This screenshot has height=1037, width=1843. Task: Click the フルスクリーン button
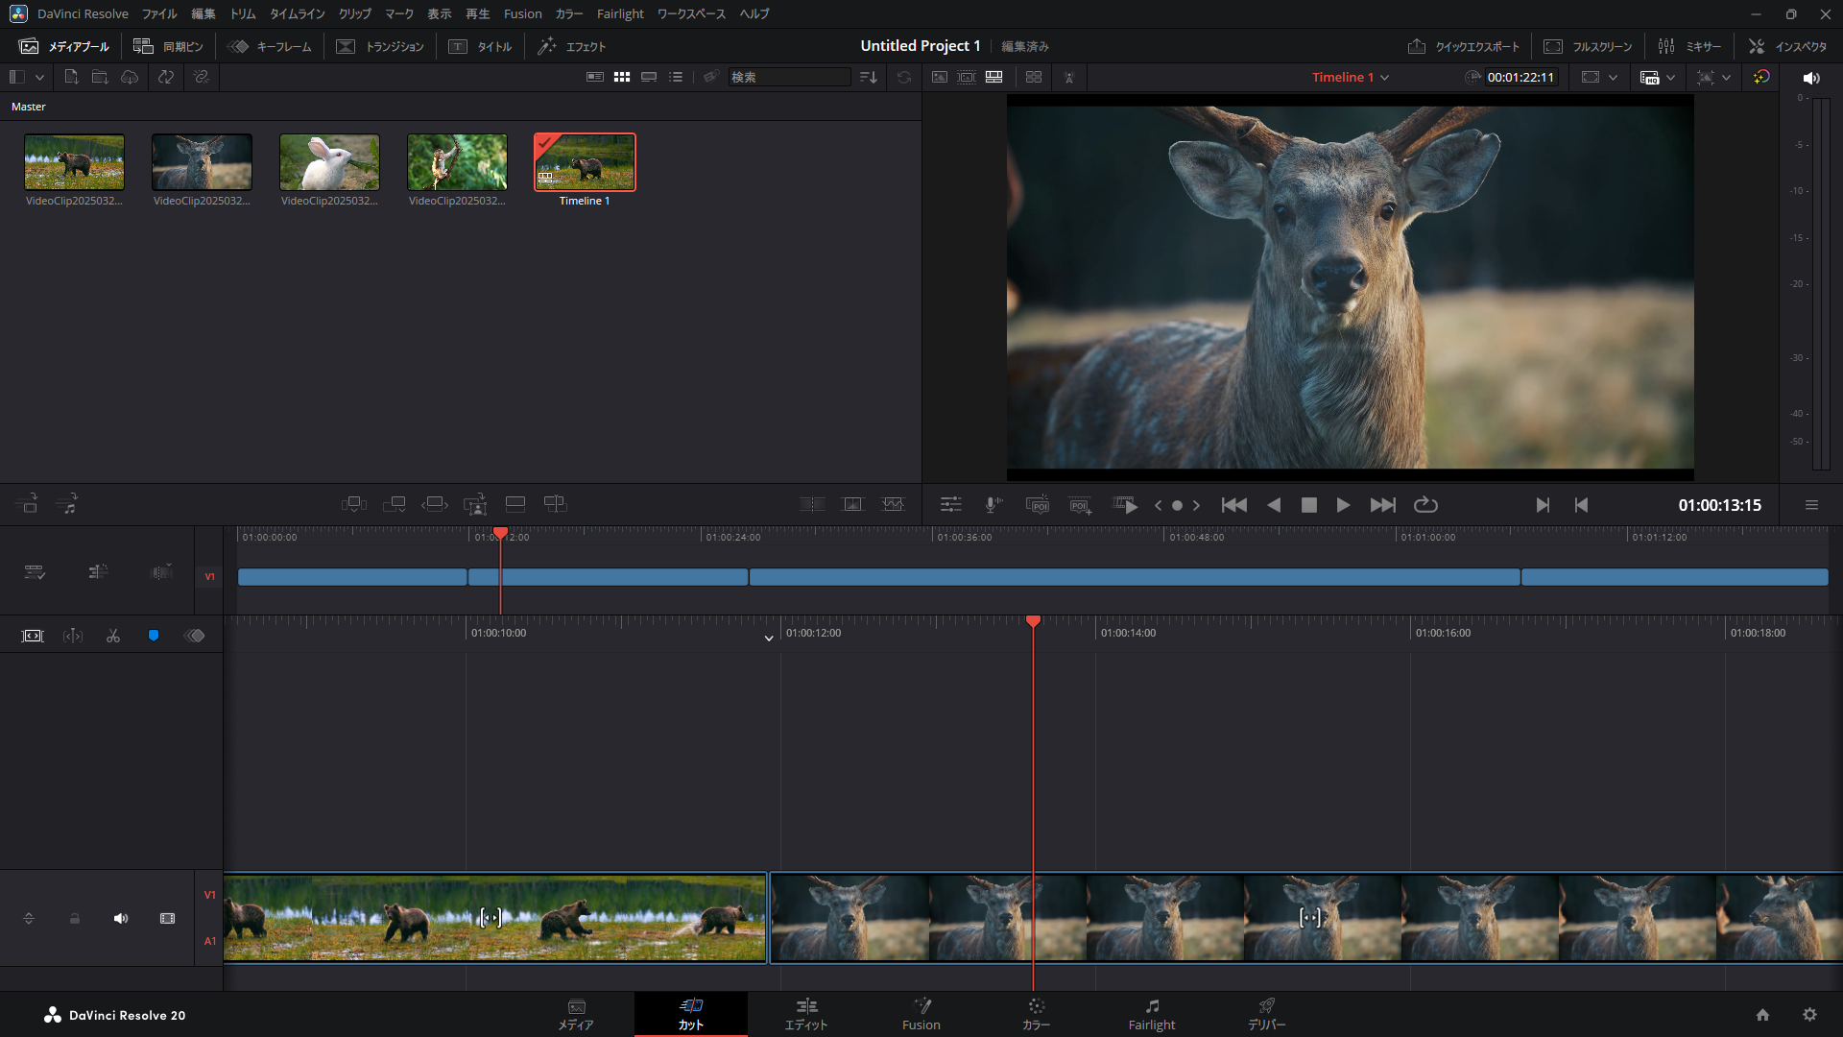[x=1588, y=46]
